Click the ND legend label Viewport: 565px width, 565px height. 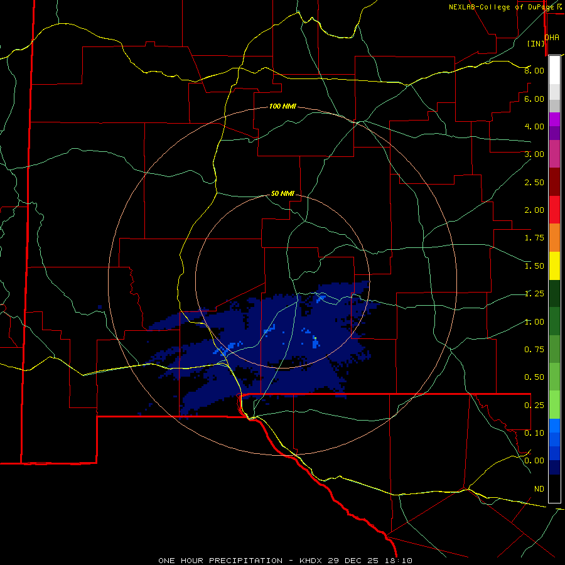(539, 489)
